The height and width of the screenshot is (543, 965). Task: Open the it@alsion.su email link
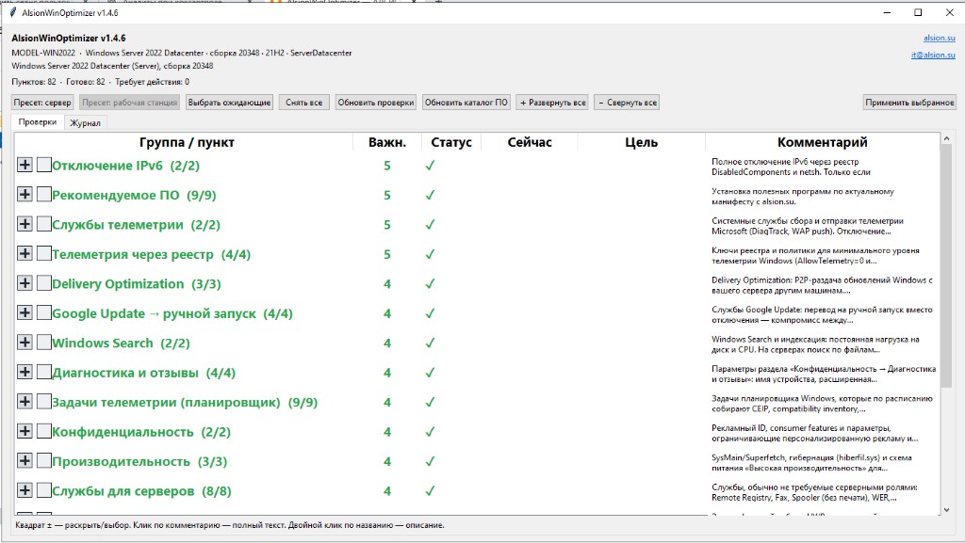(933, 55)
